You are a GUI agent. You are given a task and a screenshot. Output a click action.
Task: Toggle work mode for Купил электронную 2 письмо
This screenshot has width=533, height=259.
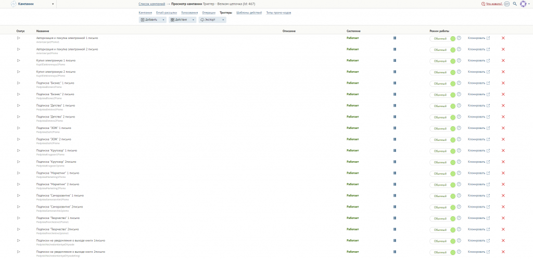pyautogui.click(x=442, y=72)
